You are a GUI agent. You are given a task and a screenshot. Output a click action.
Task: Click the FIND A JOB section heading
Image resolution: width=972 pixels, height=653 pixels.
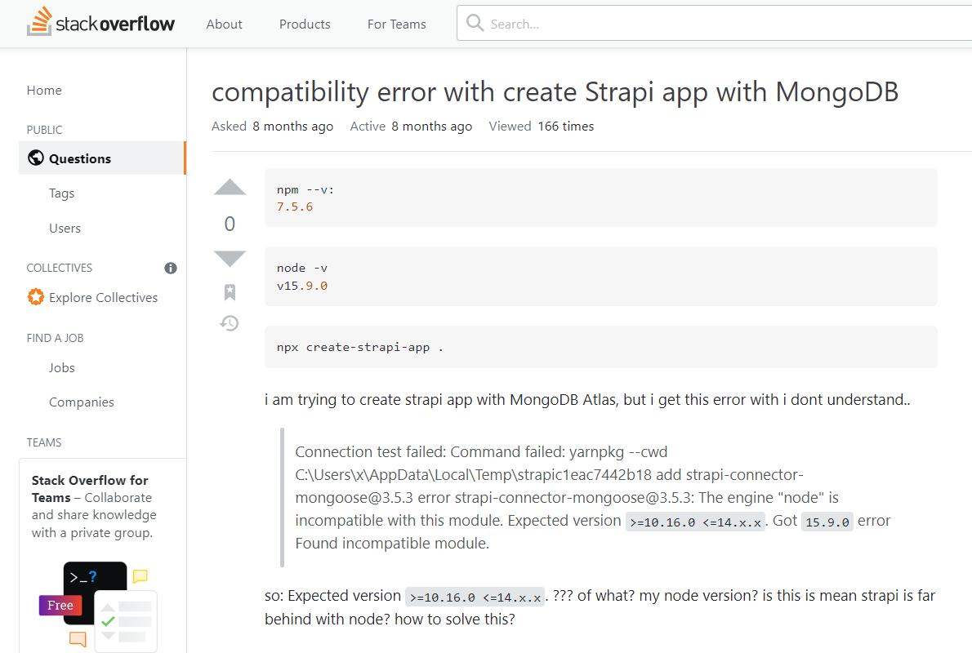click(x=56, y=338)
